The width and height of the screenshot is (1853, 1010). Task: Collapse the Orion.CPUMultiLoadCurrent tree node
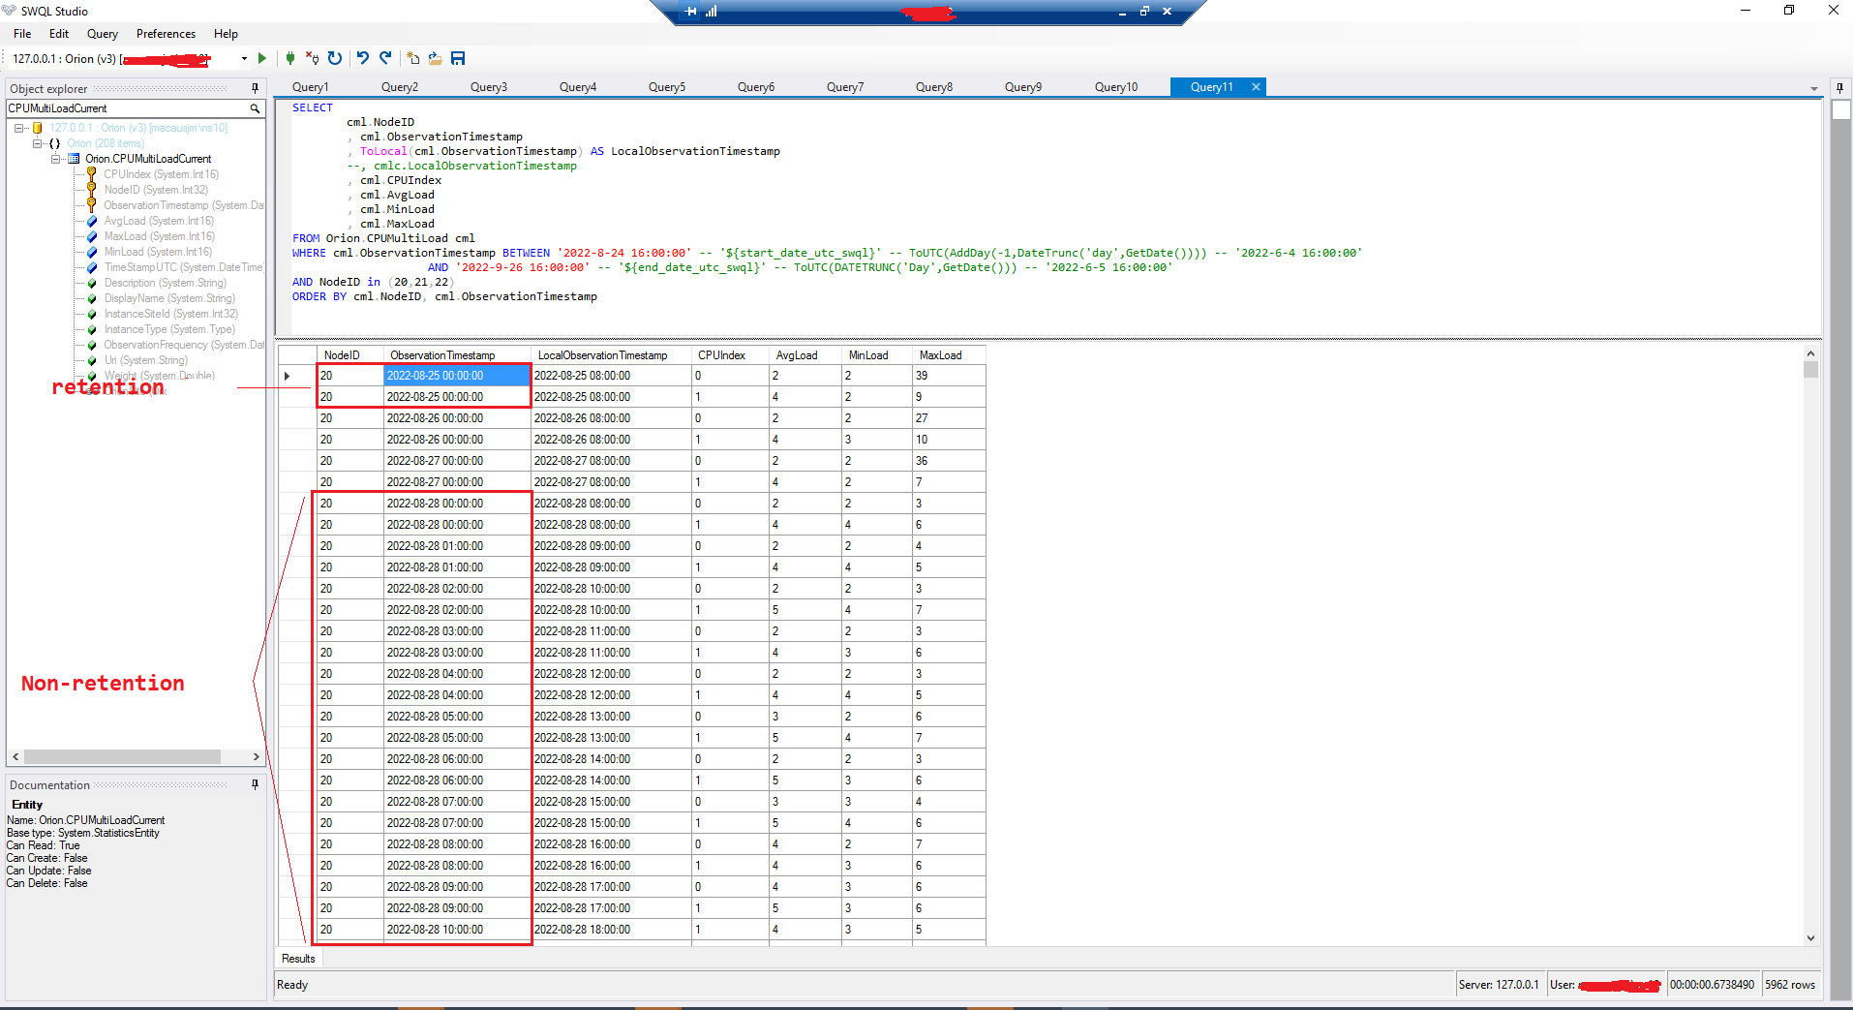tap(56, 159)
